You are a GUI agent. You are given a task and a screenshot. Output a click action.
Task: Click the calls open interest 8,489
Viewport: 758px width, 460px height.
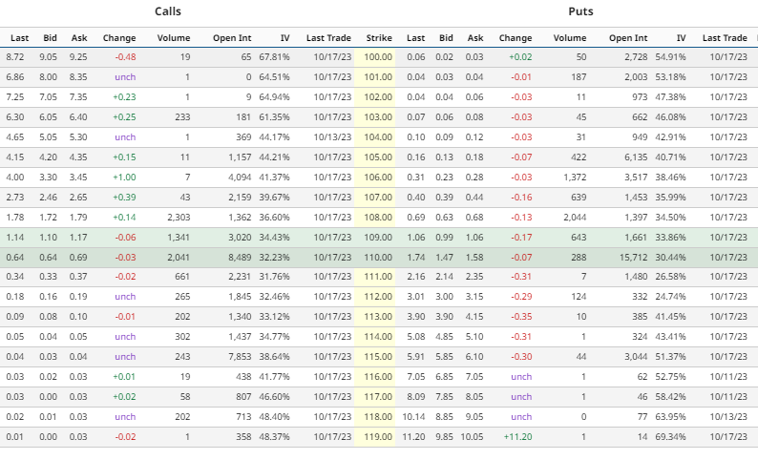240,258
